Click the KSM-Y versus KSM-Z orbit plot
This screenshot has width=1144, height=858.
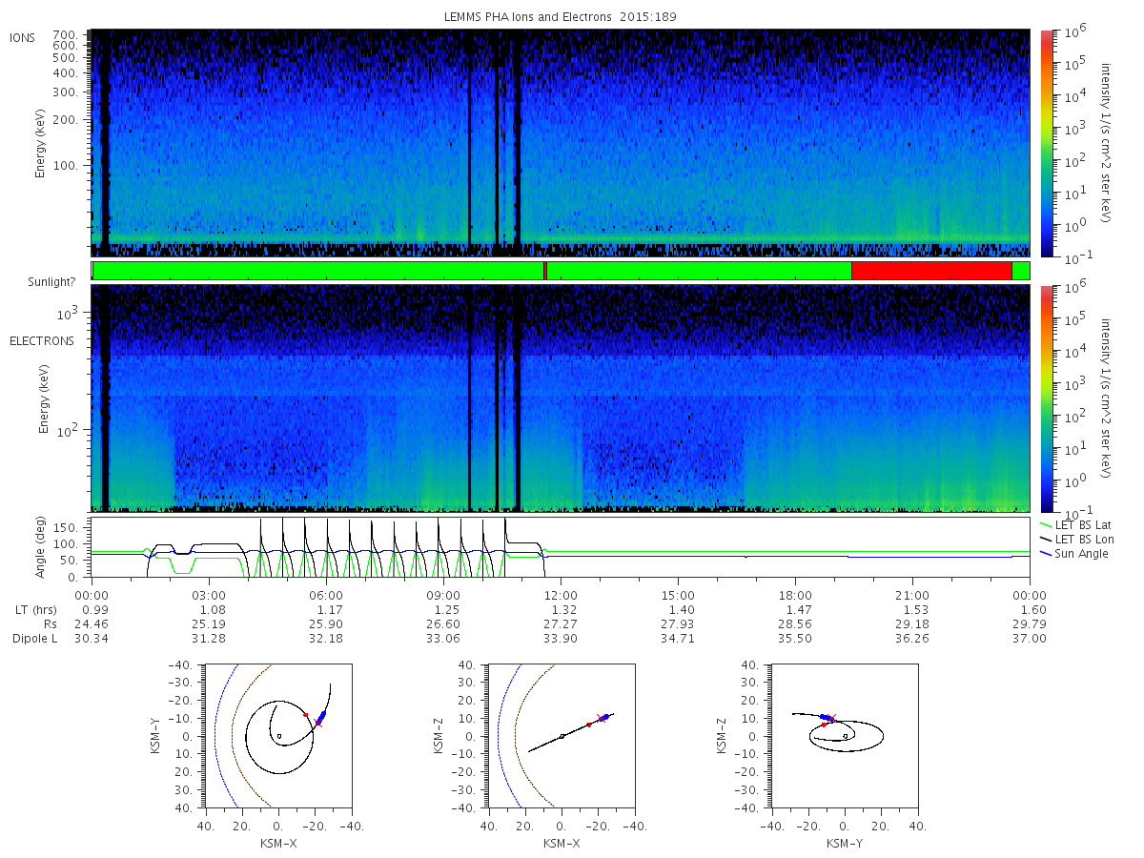point(845,736)
